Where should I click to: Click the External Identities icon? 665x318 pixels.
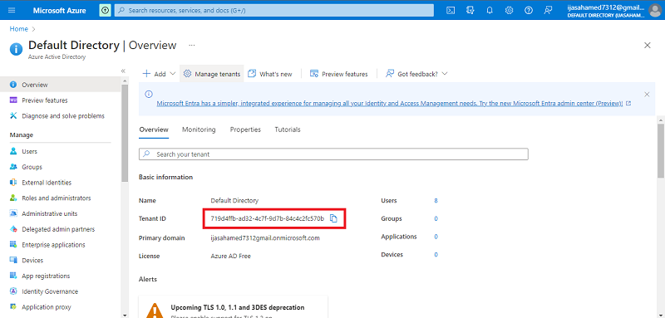pyautogui.click(x=13, y=183)
